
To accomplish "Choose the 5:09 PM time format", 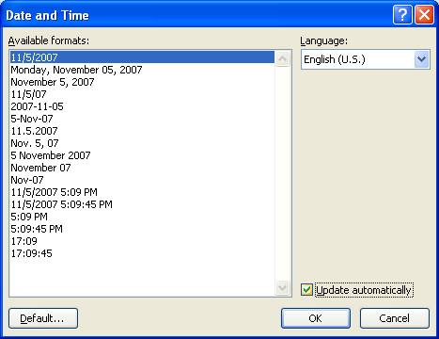I will pyautogui.click(x=142, y=217).
